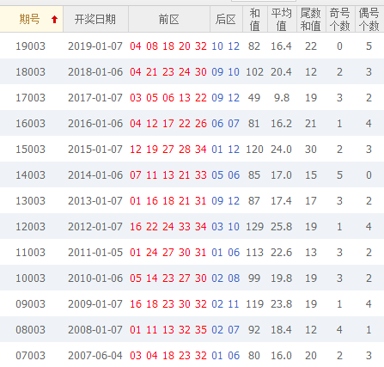Click front numbers 03 05 06 13 22

tap(168, 98)
